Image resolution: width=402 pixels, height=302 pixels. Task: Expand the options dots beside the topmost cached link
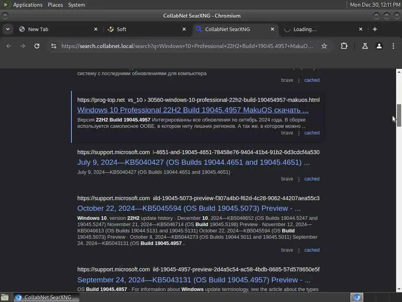tap(299, 80)
